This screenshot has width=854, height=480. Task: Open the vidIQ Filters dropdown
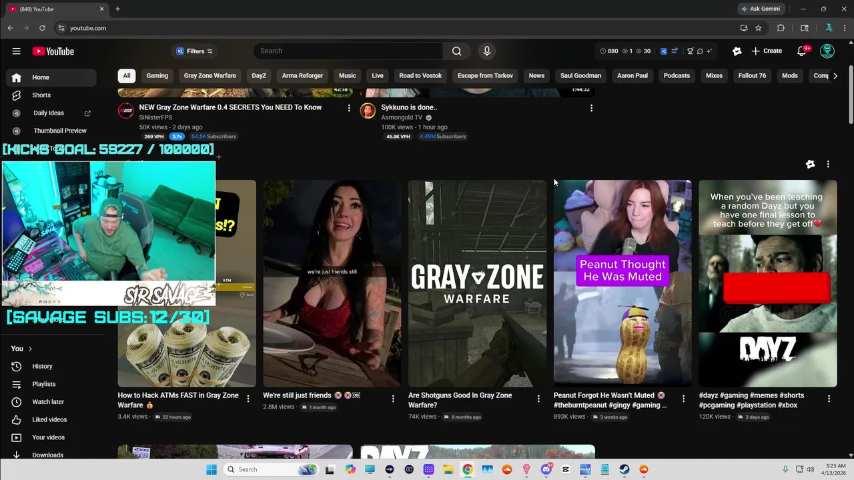(x=194, y=51)
